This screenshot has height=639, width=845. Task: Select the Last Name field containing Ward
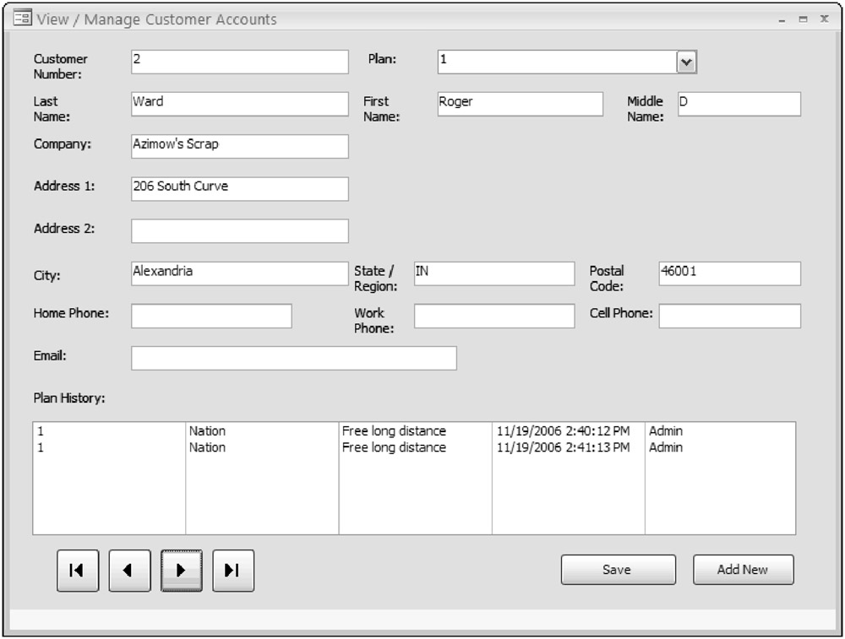point(239,104)
